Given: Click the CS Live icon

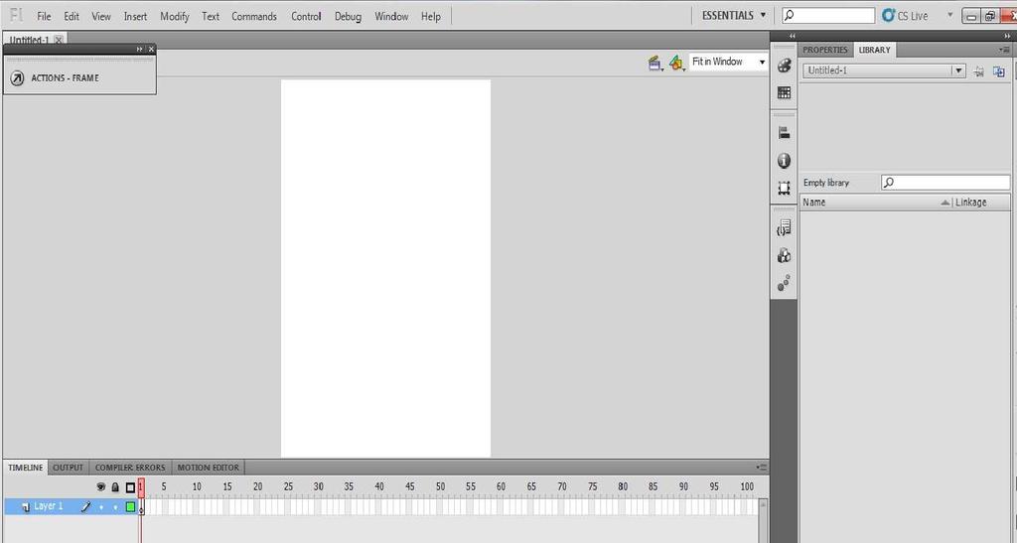Looking at the screenshot, I should click(x=888, y=16).
